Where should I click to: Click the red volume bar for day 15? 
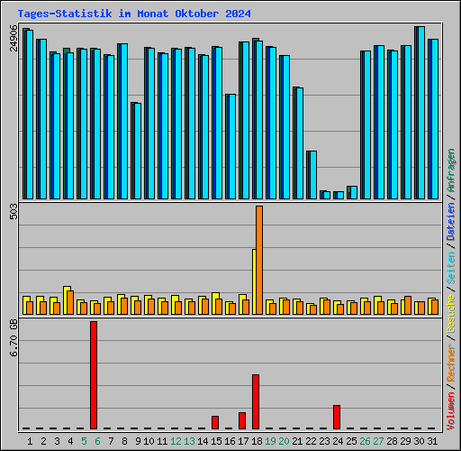point(215,422)
